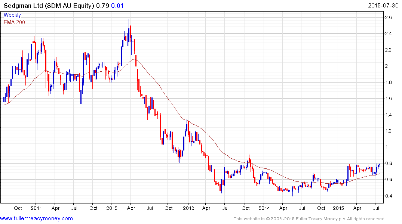Click the 2013 year label on time axis
This screenshot has height=224, width=402.
(188, 208)
